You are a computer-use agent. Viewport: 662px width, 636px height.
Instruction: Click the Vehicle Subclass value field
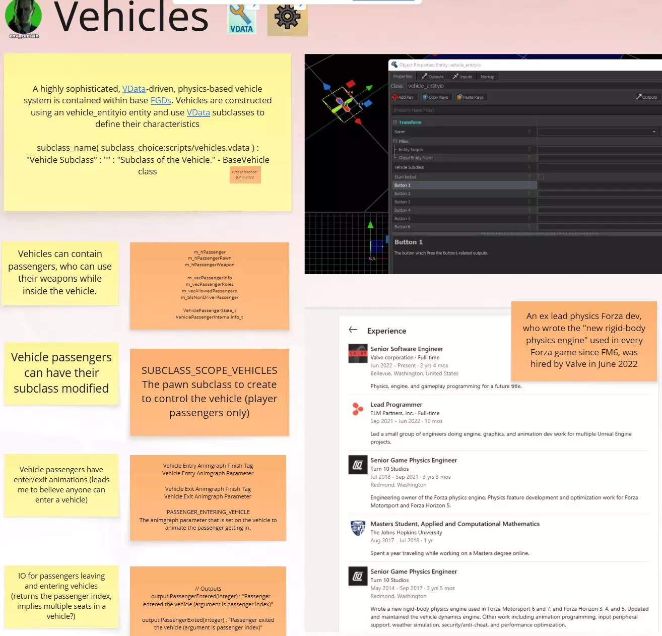tap(600, 167)
